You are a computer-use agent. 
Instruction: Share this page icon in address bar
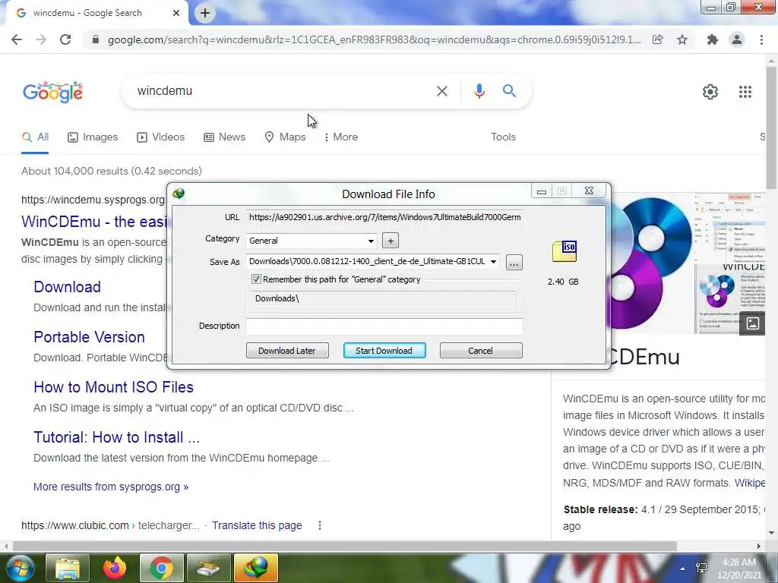click(x=658, y=39)
